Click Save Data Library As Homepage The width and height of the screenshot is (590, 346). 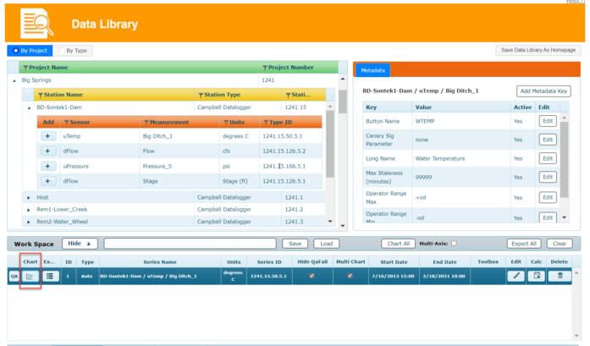(x=538, y=50)
